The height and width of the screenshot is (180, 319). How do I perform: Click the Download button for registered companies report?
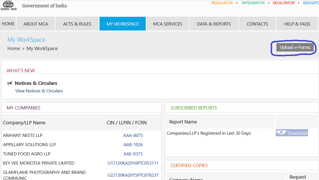292,133
